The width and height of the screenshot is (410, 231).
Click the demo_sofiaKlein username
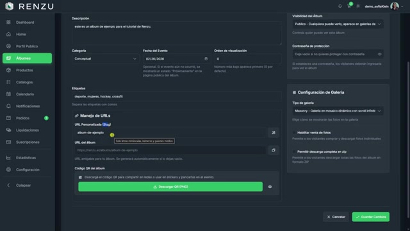377,6
